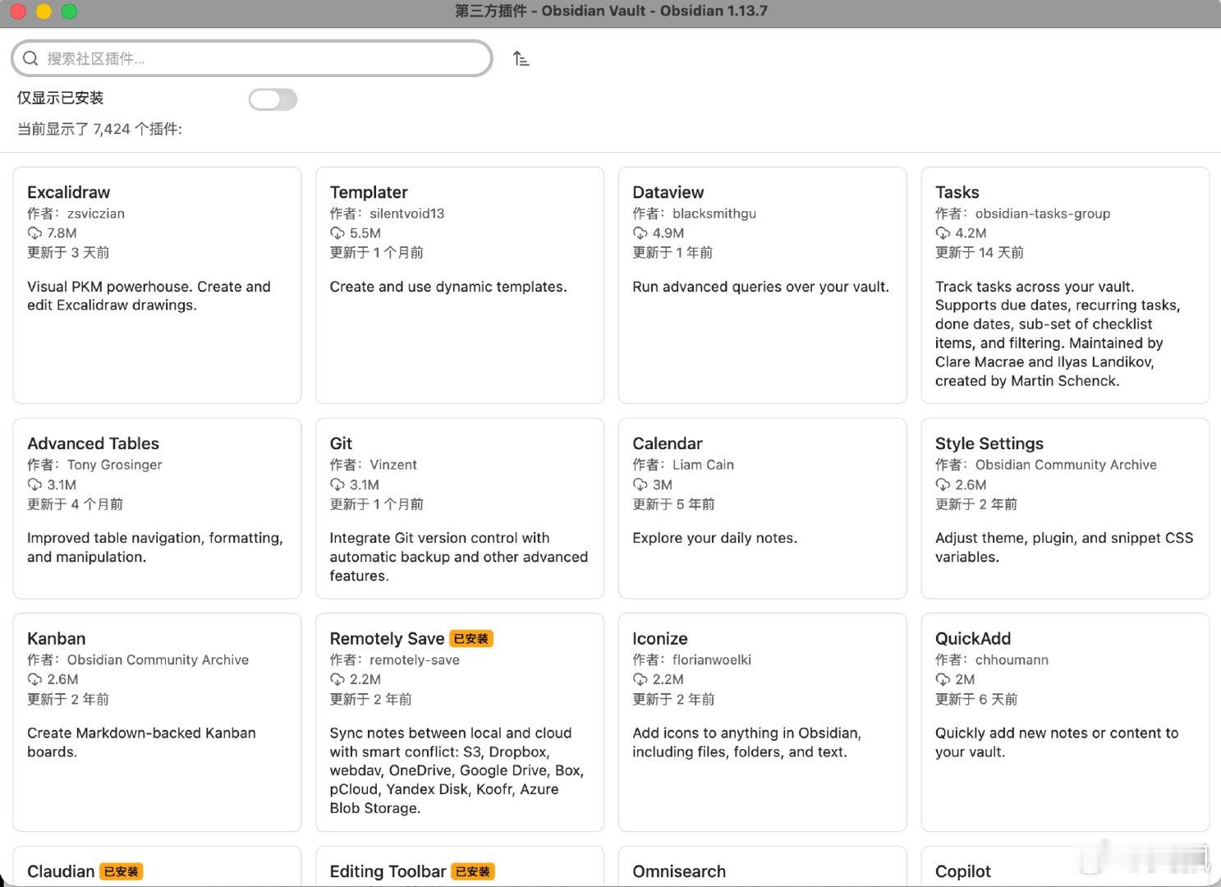Click the Iconize description text
Screen dimensions: 1221x887
tap(747, 742)
